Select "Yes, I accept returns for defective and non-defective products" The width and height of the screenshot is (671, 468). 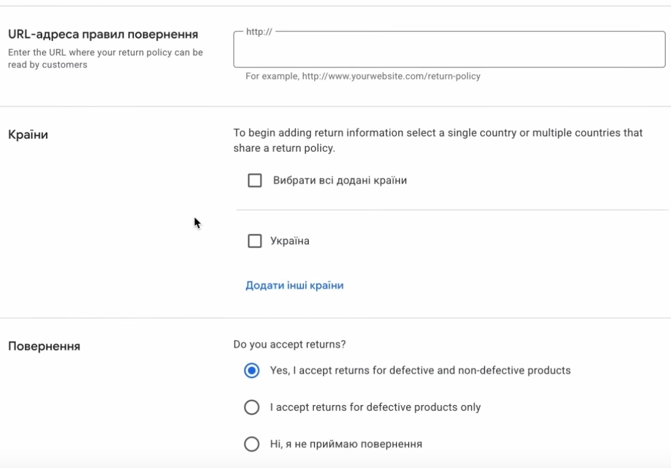(251, 371)
